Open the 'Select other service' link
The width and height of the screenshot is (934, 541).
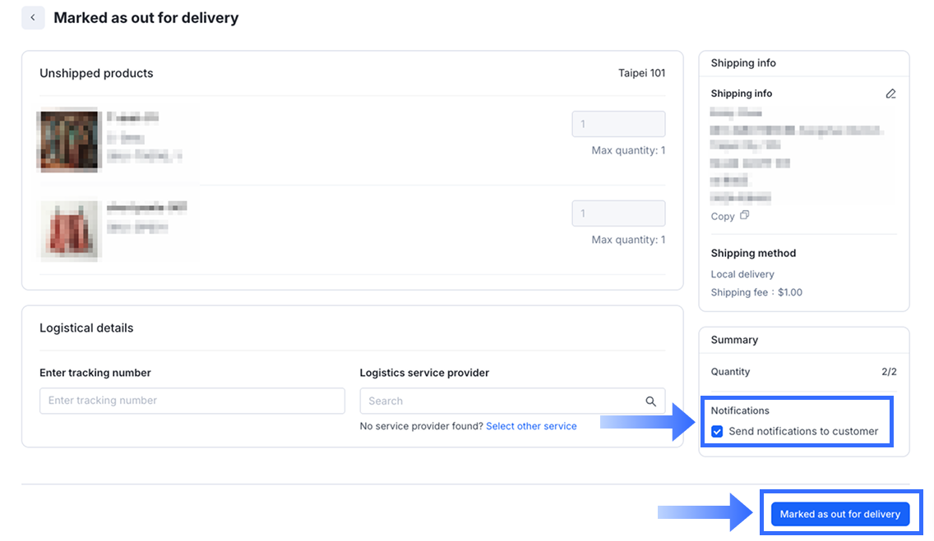(x=531, y=426)
